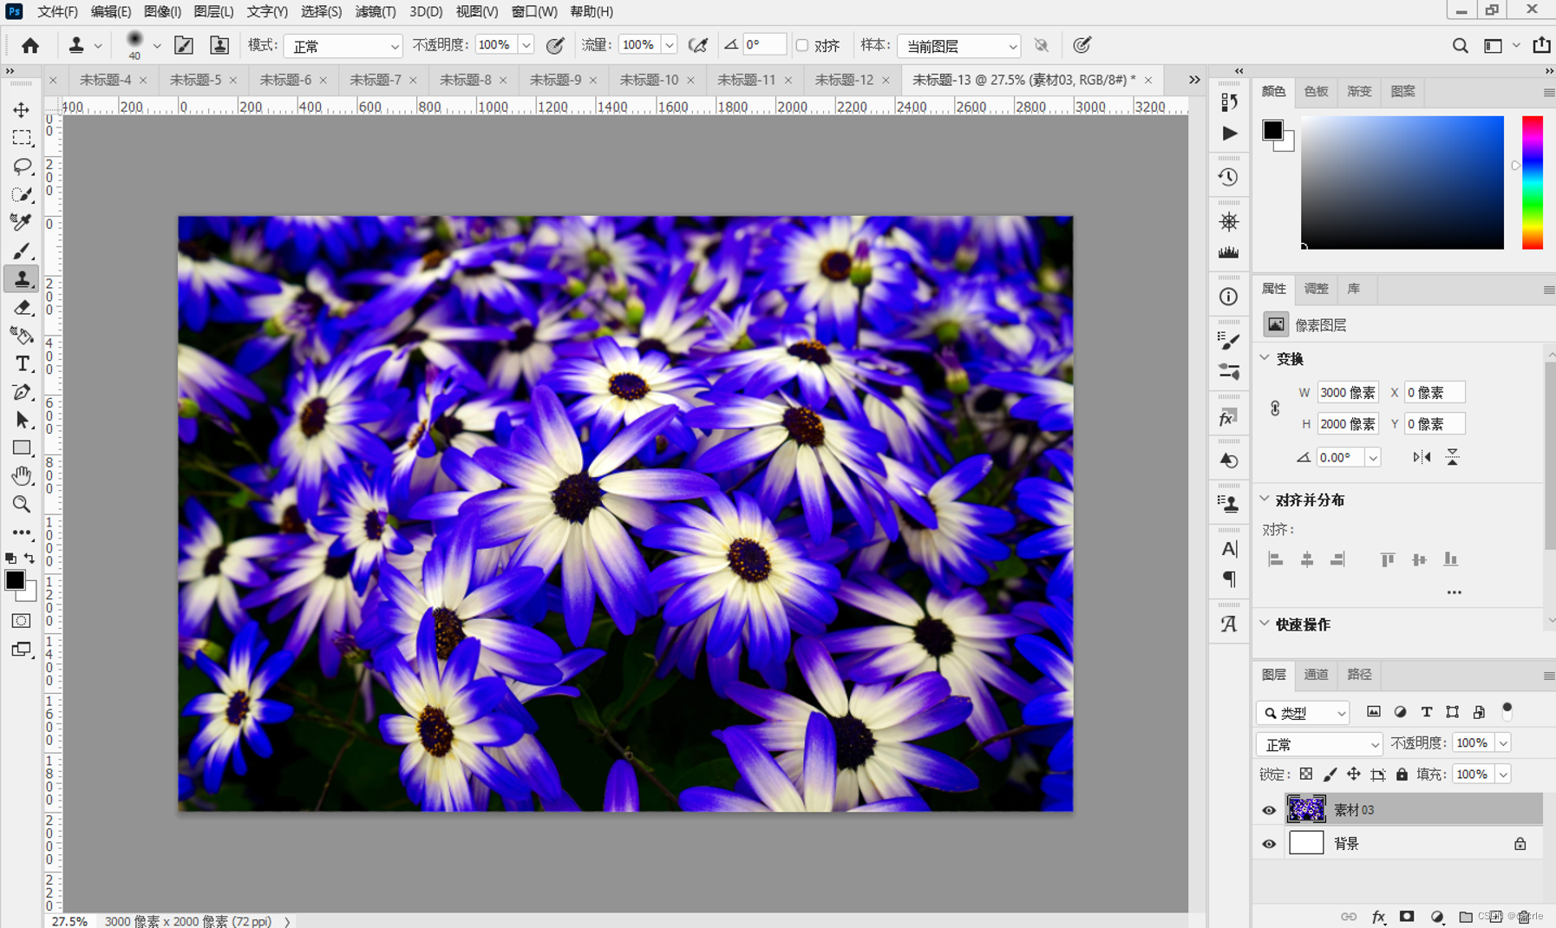Open the Info panel icon
The image size is (1556, 928).
point(1228,297)
